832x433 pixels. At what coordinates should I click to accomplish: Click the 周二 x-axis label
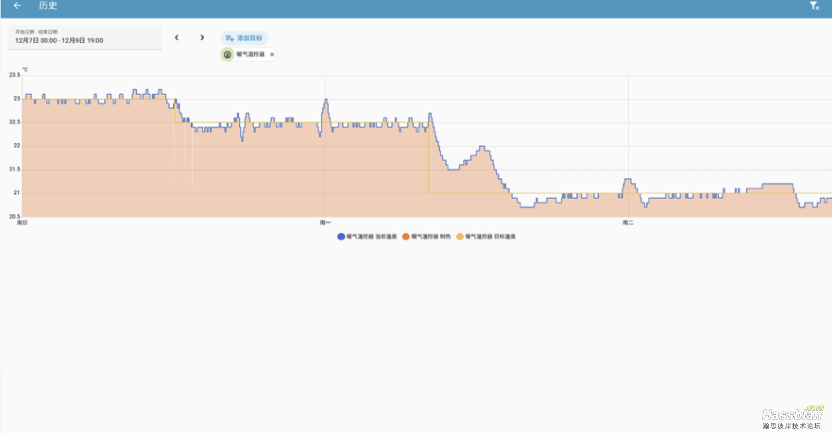[628, 223]
